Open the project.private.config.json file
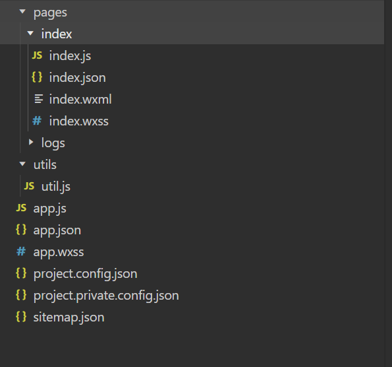392x367 pixels. click(x=106, y=296)
